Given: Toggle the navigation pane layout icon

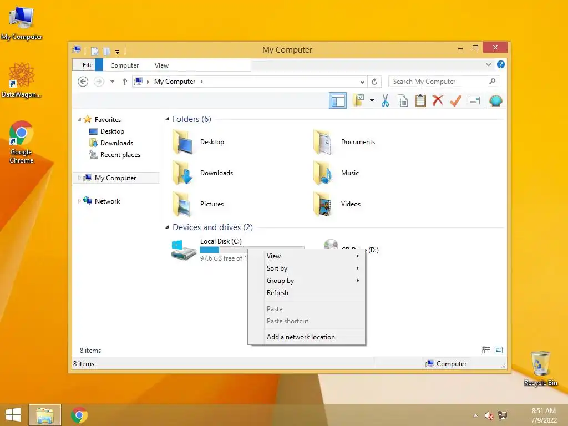Looking at the screenshot, I should (x=338, y=100).
